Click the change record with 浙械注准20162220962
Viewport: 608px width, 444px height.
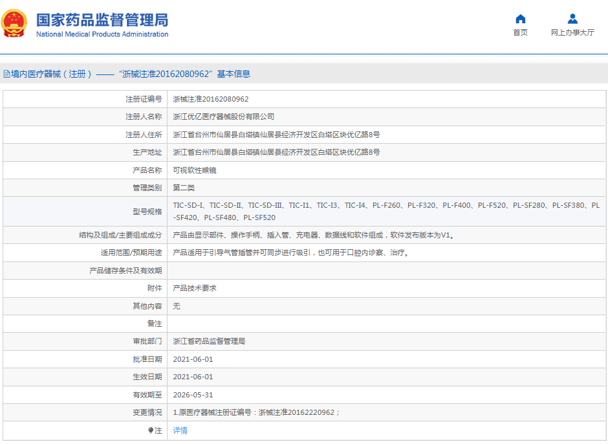pos(256,412)
